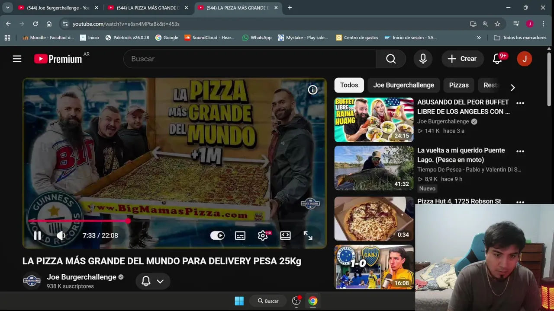554x311 pixels.
Task: Open the Windows Start menu
Action: pyautogui.click(x=239, y=301)
